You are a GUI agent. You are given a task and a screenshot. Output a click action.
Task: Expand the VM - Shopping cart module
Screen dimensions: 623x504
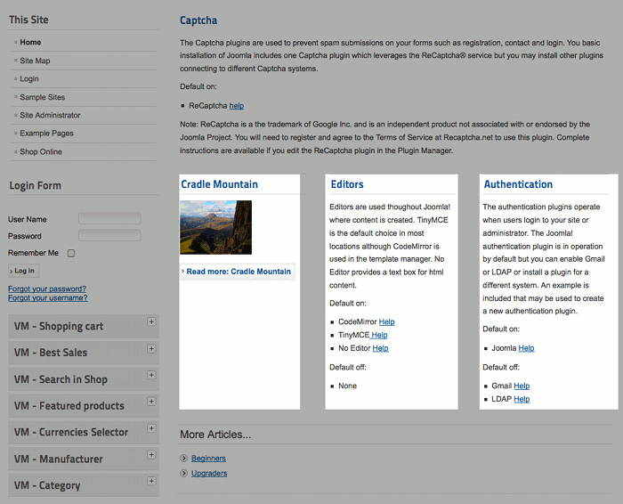pyautogui.click(x=152, y=321)
